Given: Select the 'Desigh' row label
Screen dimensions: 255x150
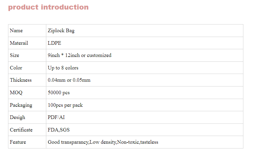Looking at the screenshot, I should click(17, 117).
